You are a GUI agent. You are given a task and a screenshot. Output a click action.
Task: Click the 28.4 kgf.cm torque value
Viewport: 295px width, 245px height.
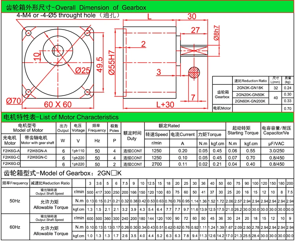click(255, 236)
